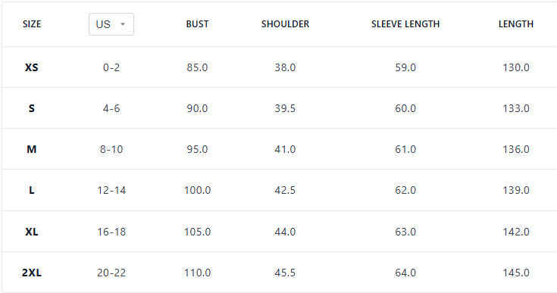Click the 0-2 US size cell

(111, 67)
